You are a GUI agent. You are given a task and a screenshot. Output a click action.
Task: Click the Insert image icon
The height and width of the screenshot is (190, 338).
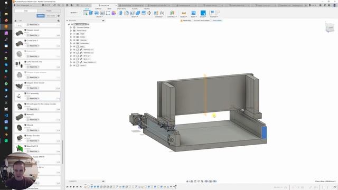[x=193, y=13]
